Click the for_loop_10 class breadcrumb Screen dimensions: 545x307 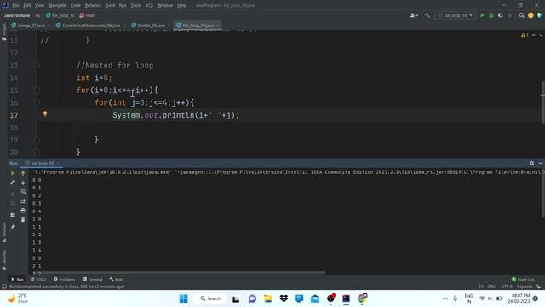click(x=60, y=15)
